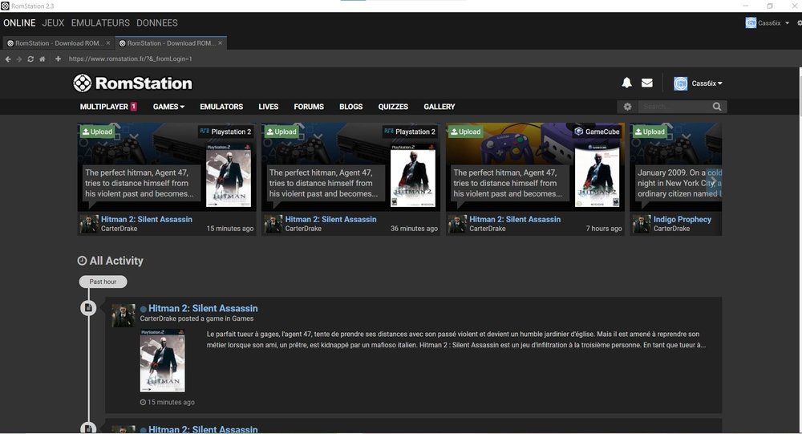The width and height of the screenshot is (802, 434).
Task: Click the site search input field
Action: [674, 107]
